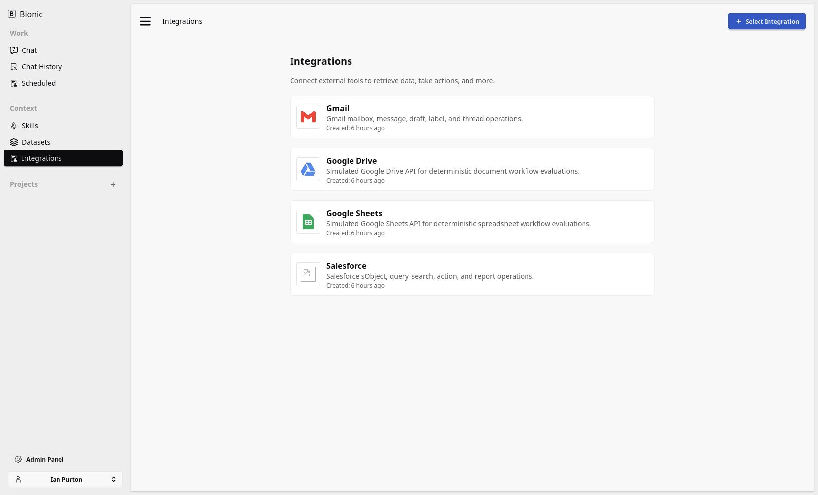Click the Integrations breadcrumb in top bar
The image size is (818, 495).
coord(182,21)
